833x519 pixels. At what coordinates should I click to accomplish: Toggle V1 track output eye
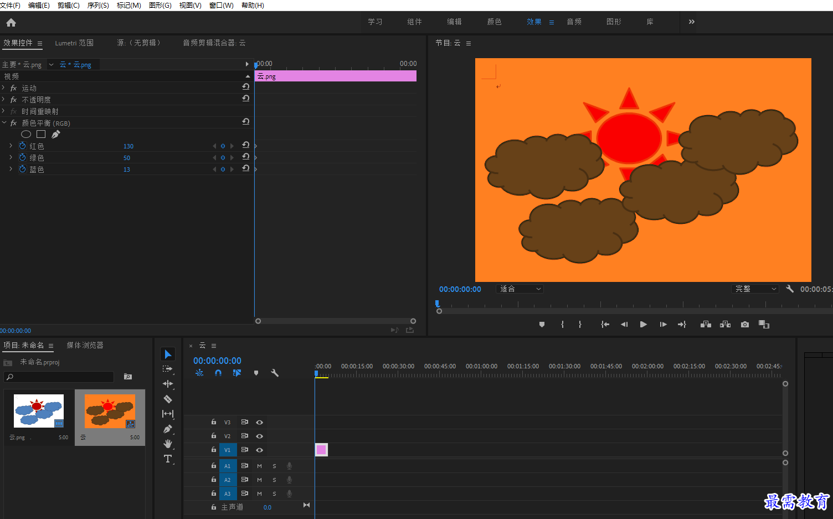coord(259,450)
